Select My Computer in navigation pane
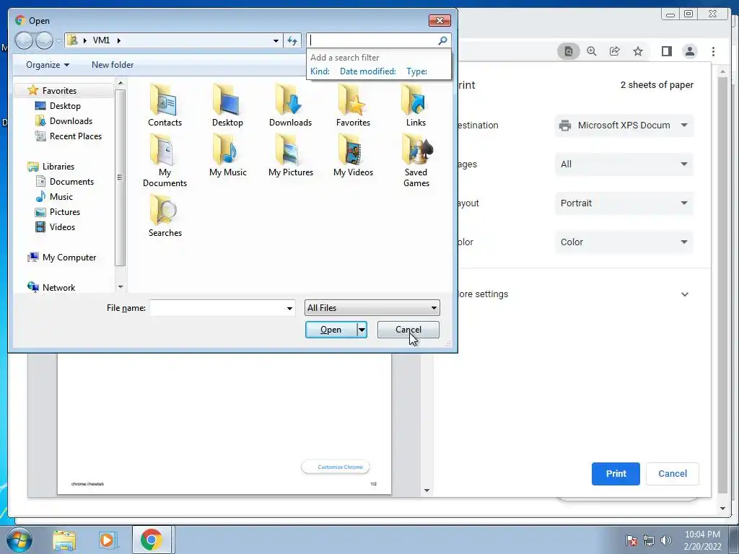The image size is (739, 554). (x=69, y=258)
